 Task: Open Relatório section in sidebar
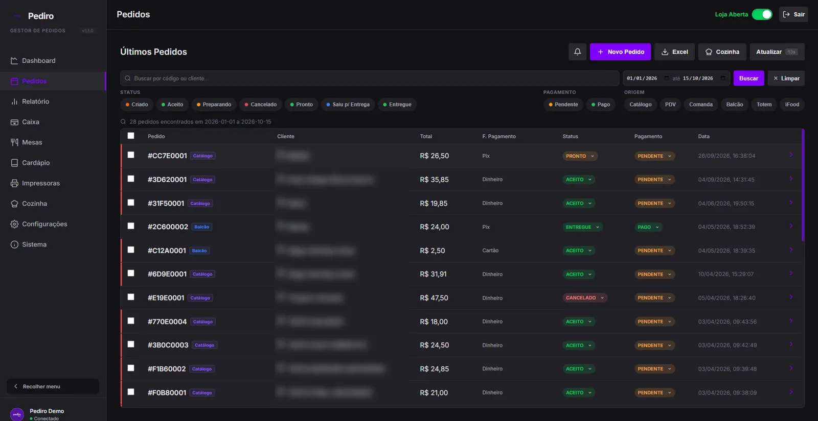[x=53, y=102]
